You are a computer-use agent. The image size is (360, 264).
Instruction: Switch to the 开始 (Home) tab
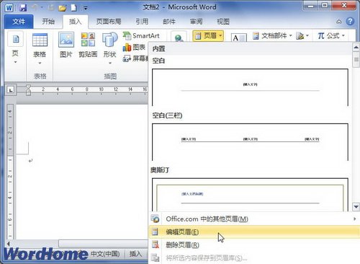[48, 22]
